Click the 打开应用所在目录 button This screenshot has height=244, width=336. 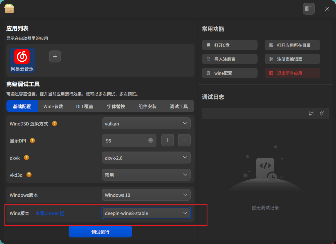[293, 45]
